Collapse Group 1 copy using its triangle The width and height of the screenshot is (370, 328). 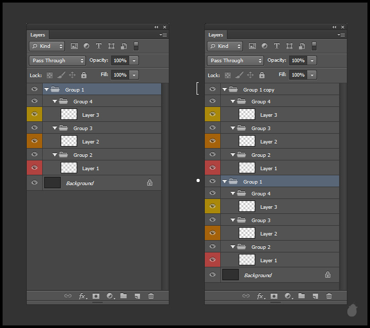point(225,89)
